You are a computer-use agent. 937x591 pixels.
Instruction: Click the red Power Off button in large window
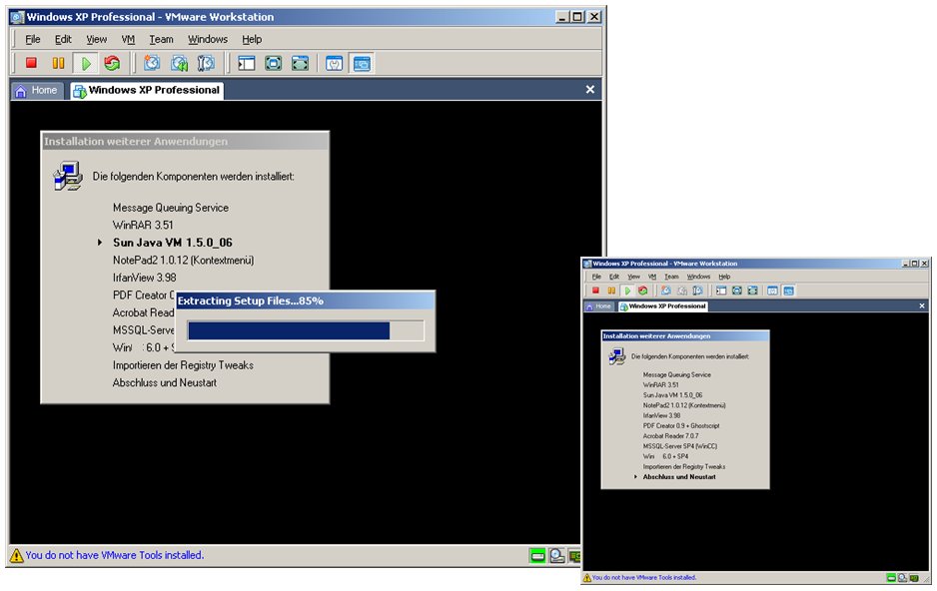pyautogui.click(x=31, y=63)
